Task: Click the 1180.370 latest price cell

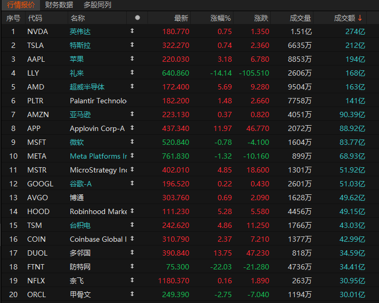Action: coord(174,281)
